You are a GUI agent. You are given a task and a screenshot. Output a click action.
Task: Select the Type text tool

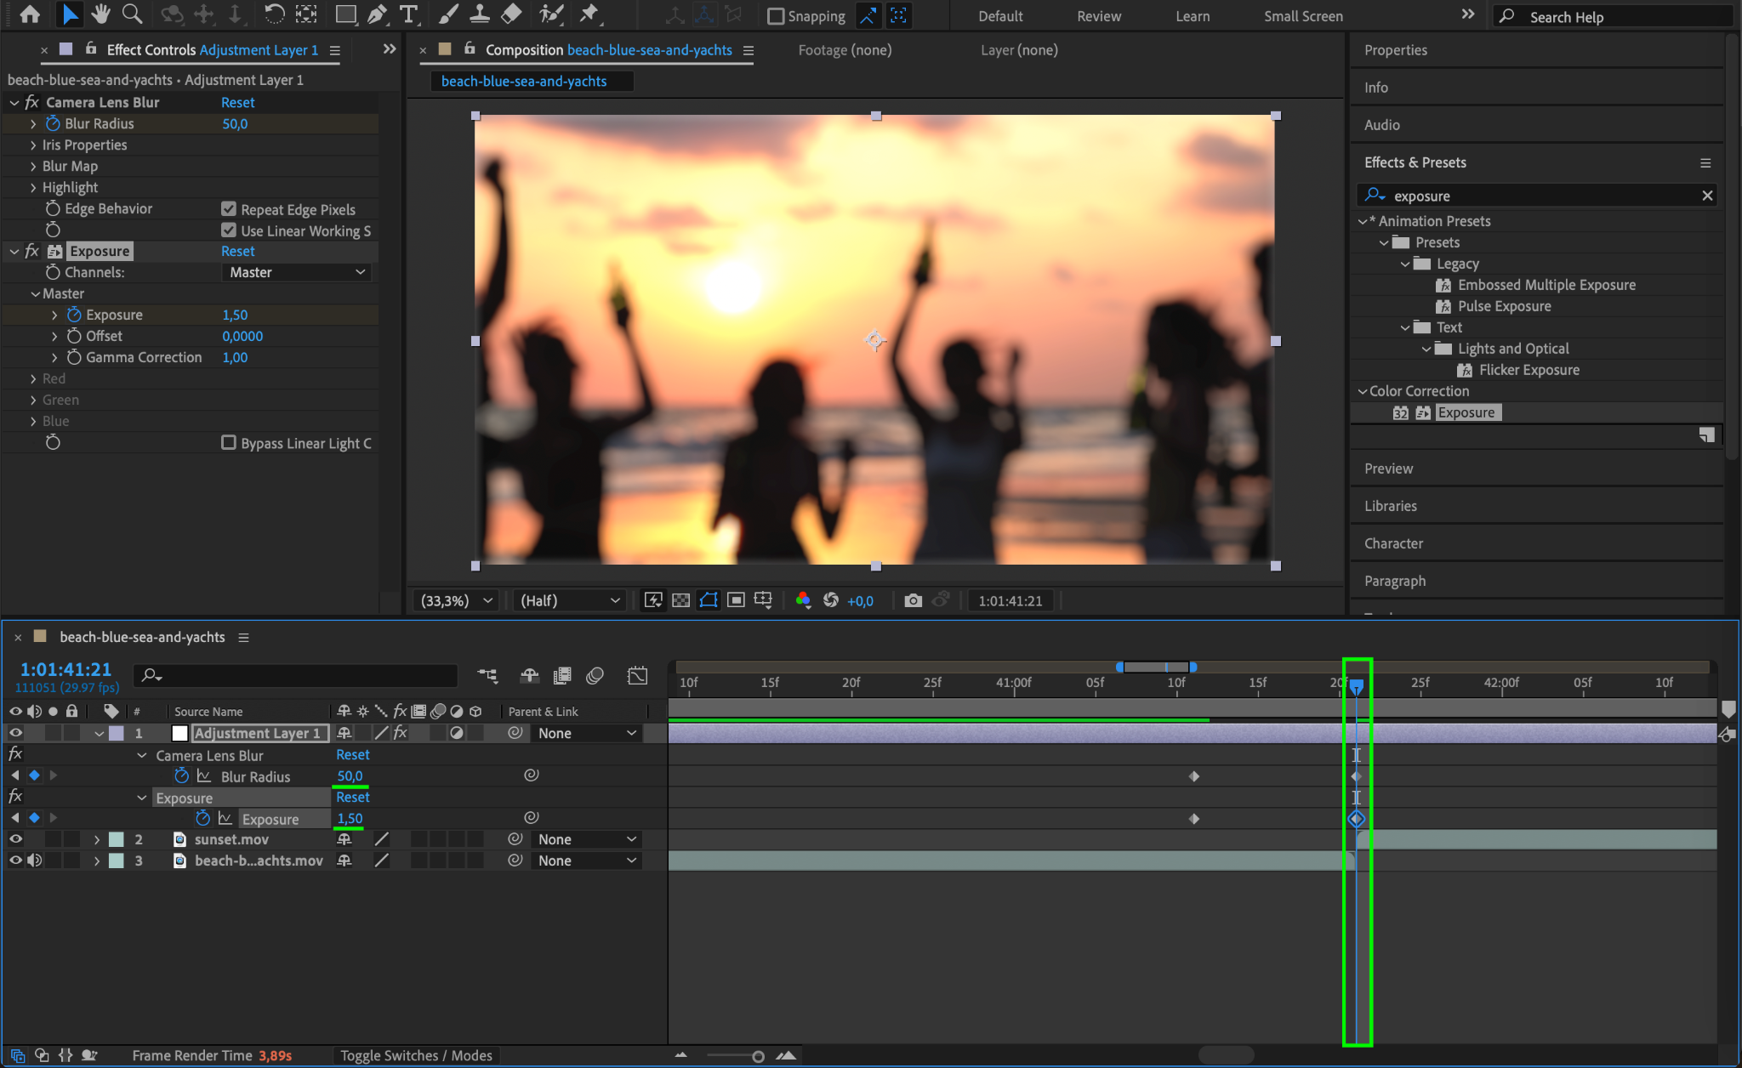pyautogui.click(x=409, y=14)
